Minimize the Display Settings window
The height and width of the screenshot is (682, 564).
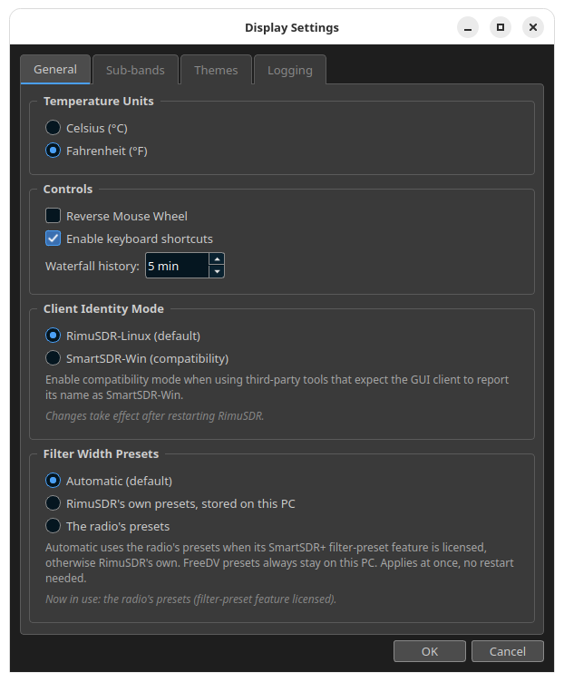tap(468, 27)
